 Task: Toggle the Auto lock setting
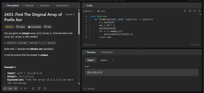(101, 11)
